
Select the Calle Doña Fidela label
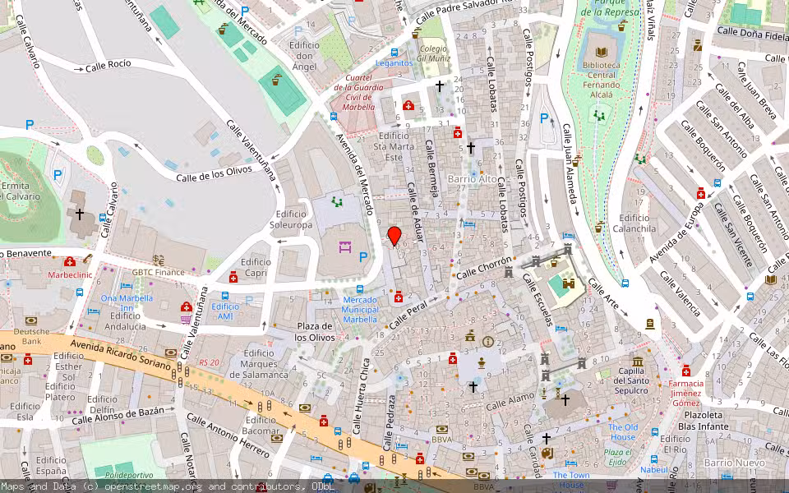(x=752, y=33)
